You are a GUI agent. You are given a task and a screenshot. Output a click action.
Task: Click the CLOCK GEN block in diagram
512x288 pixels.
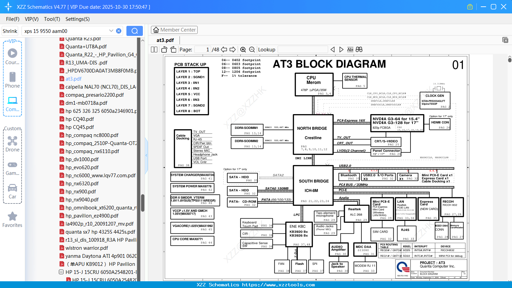435,101
